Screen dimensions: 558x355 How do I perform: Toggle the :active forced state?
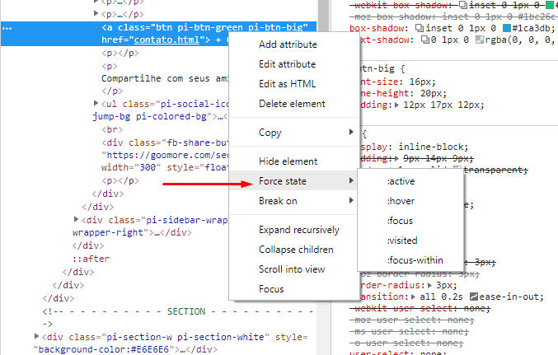410,181
